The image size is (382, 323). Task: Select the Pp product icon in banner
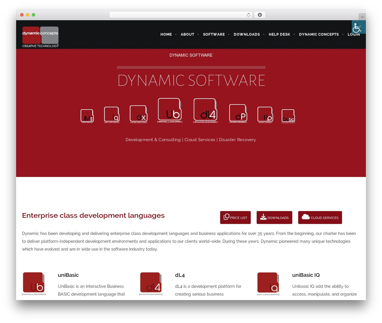point(265,115)
